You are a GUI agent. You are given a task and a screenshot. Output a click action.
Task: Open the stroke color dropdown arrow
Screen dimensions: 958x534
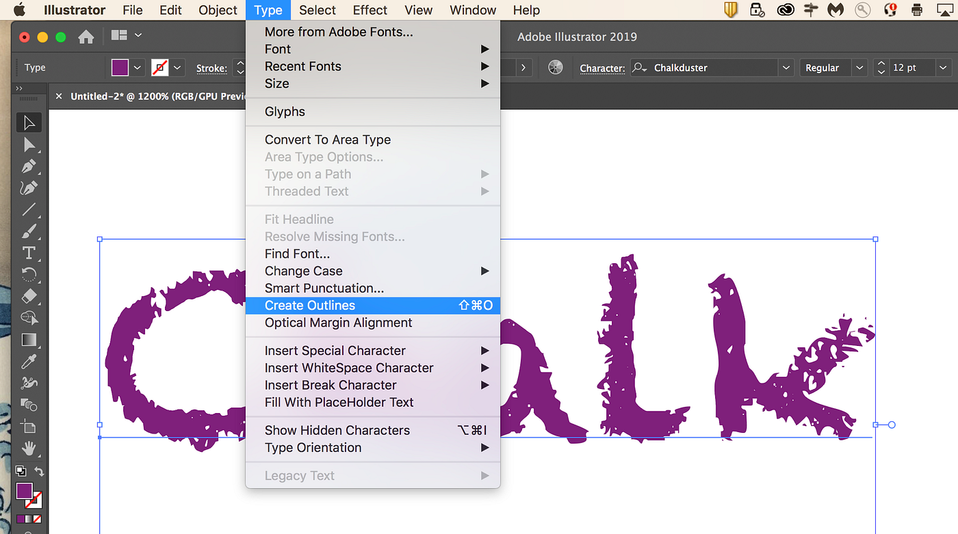coord(177,68)
